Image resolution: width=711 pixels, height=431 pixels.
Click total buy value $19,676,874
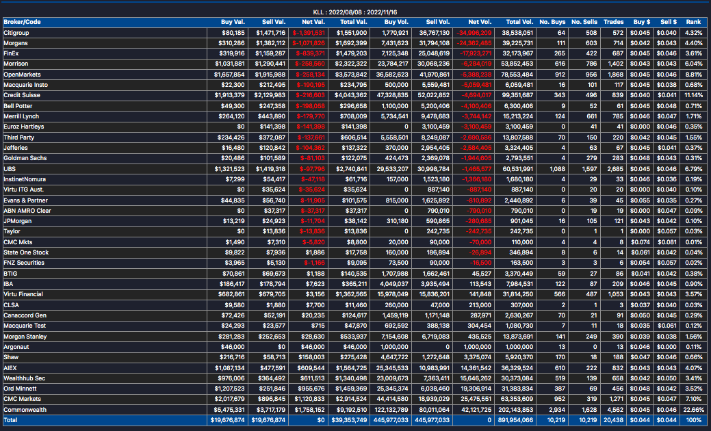[x=228, y=420]
